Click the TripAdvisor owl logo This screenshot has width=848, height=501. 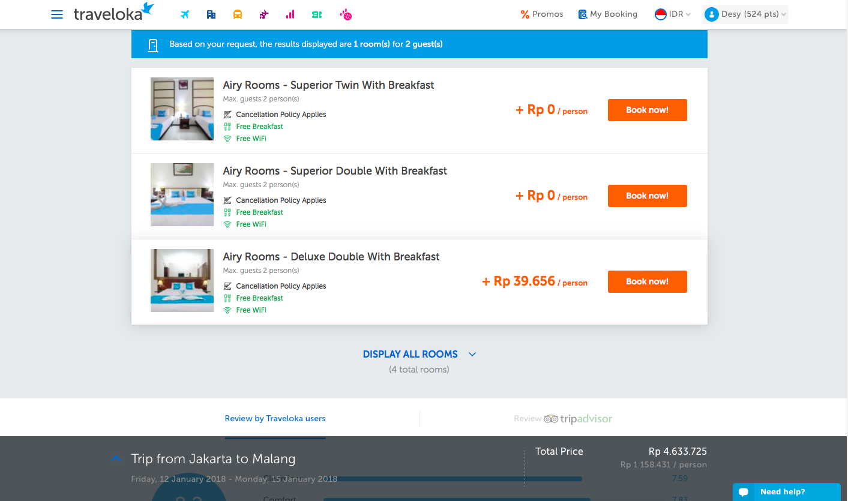[551, 419]
